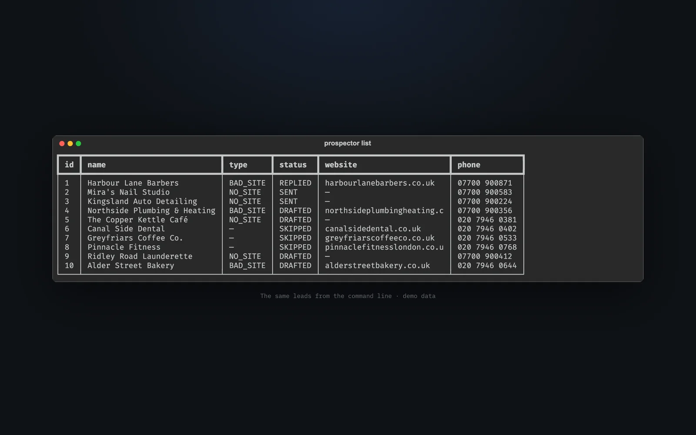Click phone number 020 7946 0533
Image resolution: width=696 pixels, height=435 pixels.
pyautogui.click(x=487, y=238)
